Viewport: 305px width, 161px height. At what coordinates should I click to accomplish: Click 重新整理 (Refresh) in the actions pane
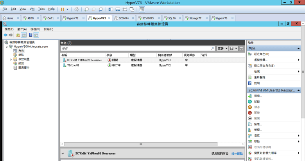coord(260,77)
